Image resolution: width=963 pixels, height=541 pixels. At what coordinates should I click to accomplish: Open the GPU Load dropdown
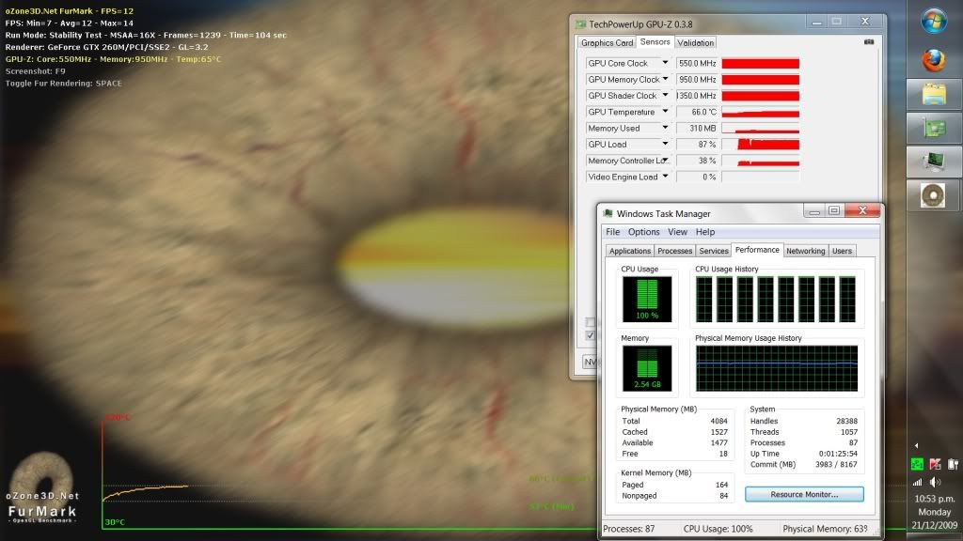coord(665,144)
